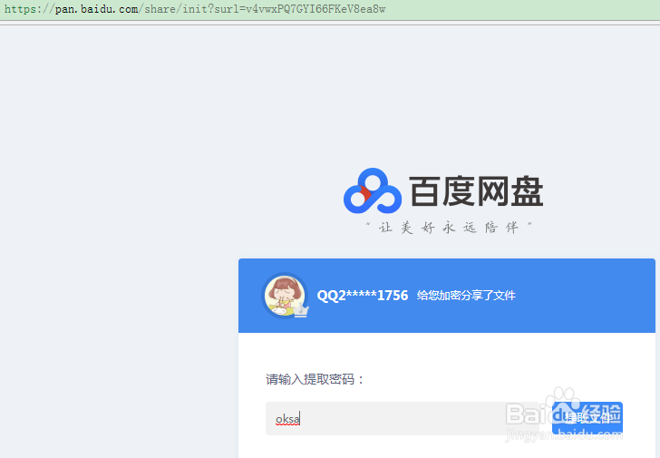Click the text 给您加密分享了文件
Image resolution: width=660 pixels, height=458 pixels.
point(466,296)
